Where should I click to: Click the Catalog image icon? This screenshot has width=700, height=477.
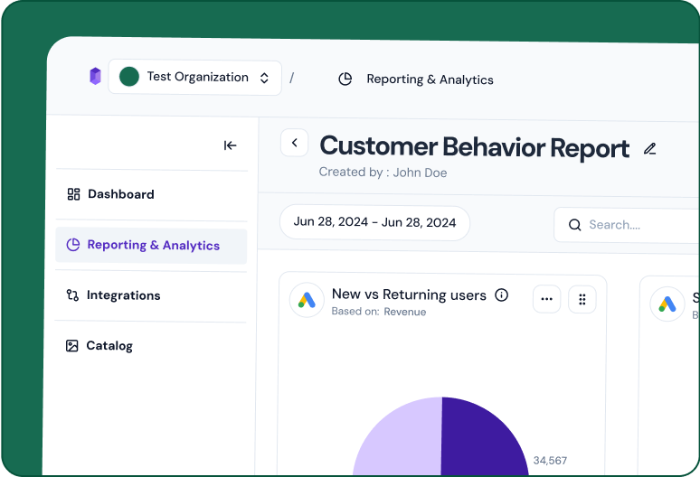tap(71, 345)
